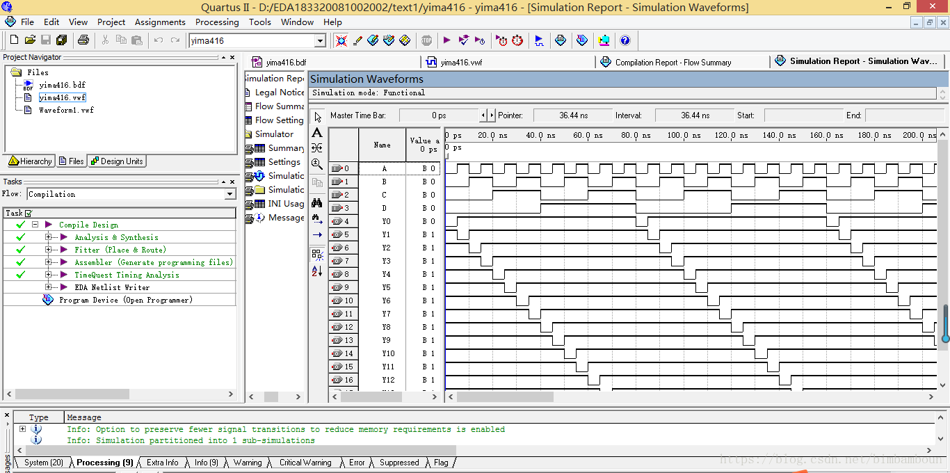Click the Stop Processing icon

click(426, 40)
